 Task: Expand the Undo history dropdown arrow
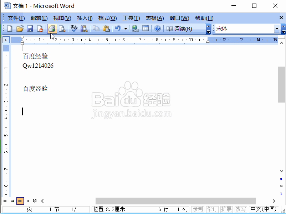tap(126, 28)
